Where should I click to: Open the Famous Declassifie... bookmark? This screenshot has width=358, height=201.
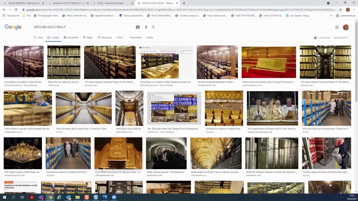(x=132, y=16)
